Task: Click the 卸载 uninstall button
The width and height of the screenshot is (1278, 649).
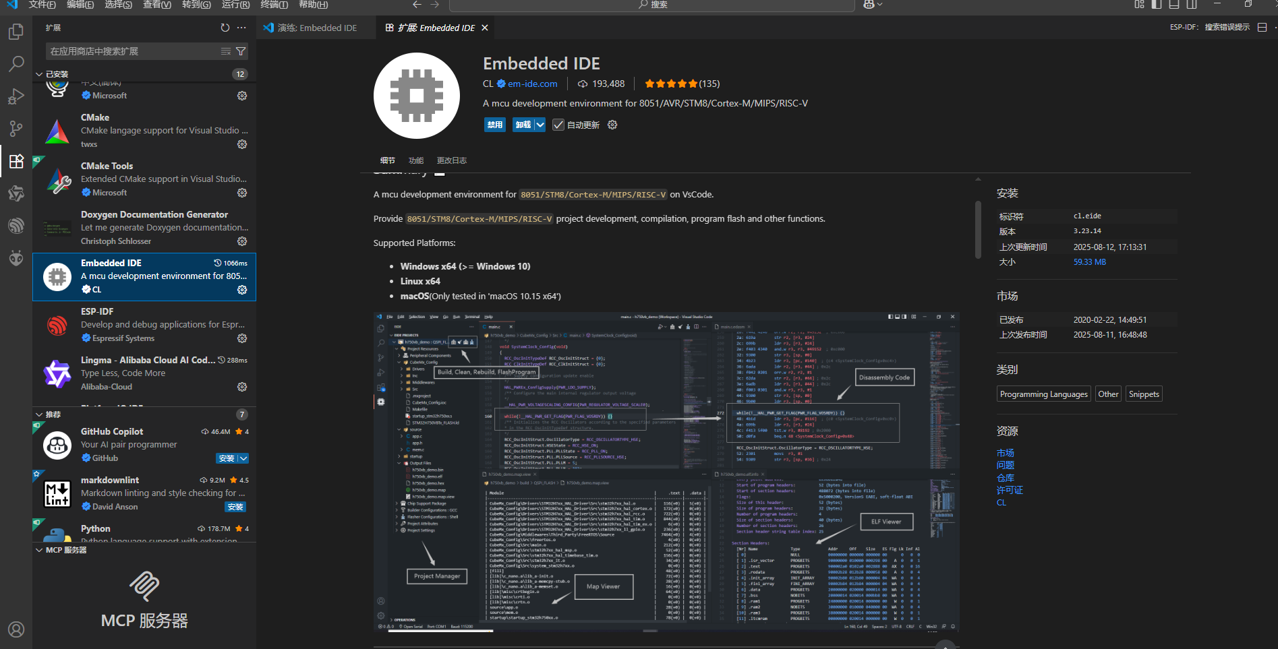Action: click(x=523, y=125)
